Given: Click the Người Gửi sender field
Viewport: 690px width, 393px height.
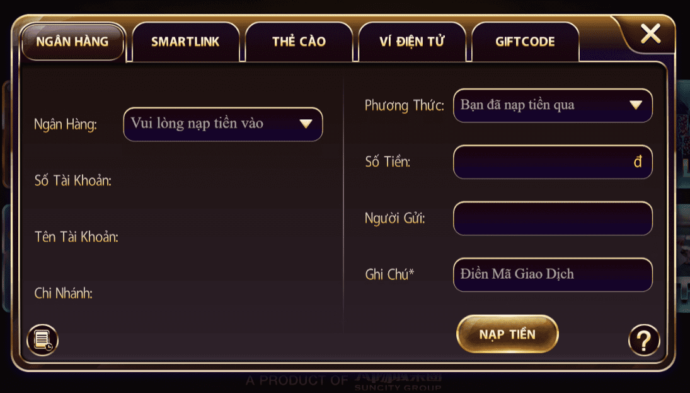Looking at the screenshot, I should 553,218.
